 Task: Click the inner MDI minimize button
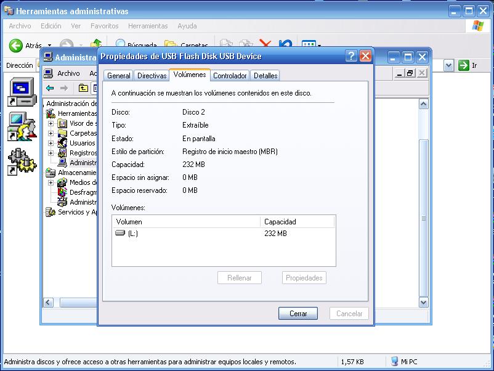400,73
